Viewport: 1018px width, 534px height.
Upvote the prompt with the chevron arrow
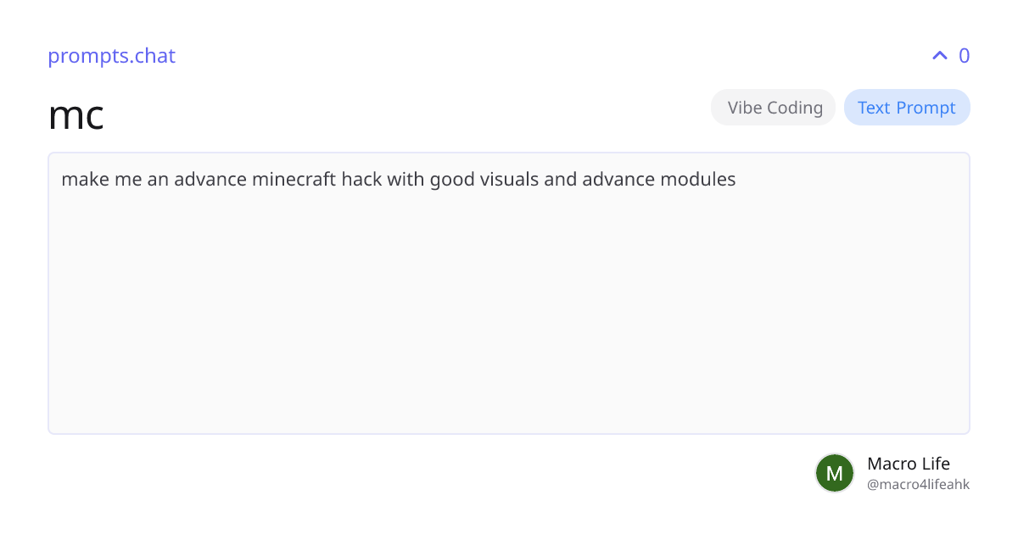click(939, 56)
